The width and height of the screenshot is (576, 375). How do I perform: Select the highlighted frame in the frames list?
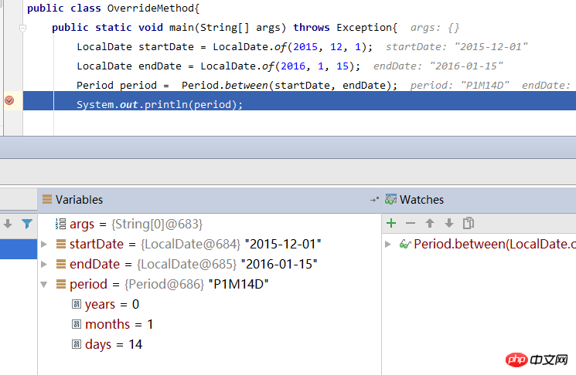19,249
